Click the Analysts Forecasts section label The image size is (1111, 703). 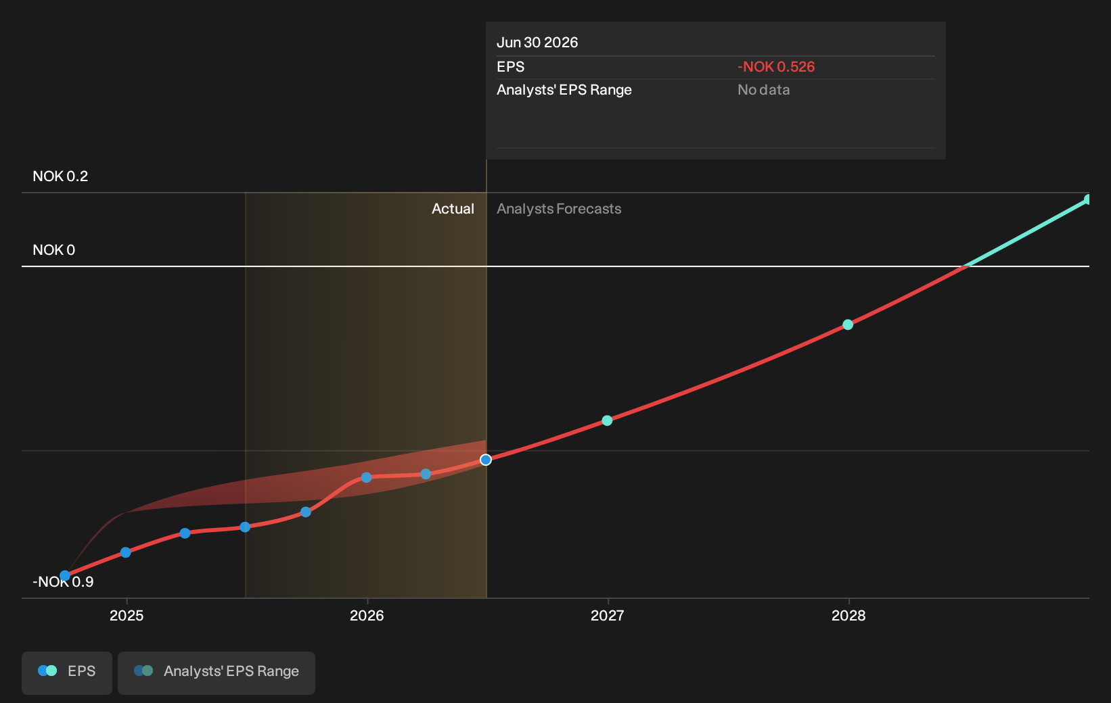[559, 209]
